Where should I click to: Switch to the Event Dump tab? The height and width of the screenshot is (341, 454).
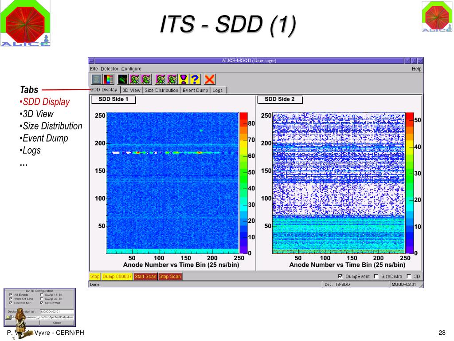[x=195, y=90]
